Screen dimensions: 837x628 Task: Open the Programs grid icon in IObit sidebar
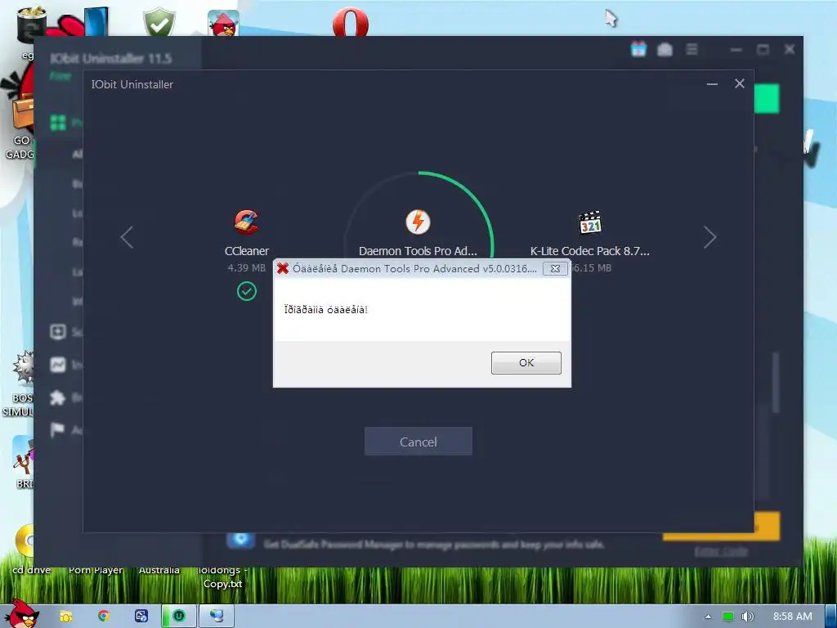click(58, 123)
